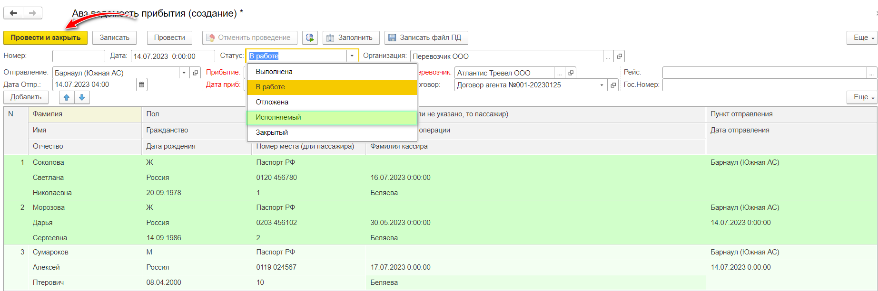The width and height of the screenshot is (878, 291).
Task: Click the back navigation arrow
Action: (x=13, y=13)
